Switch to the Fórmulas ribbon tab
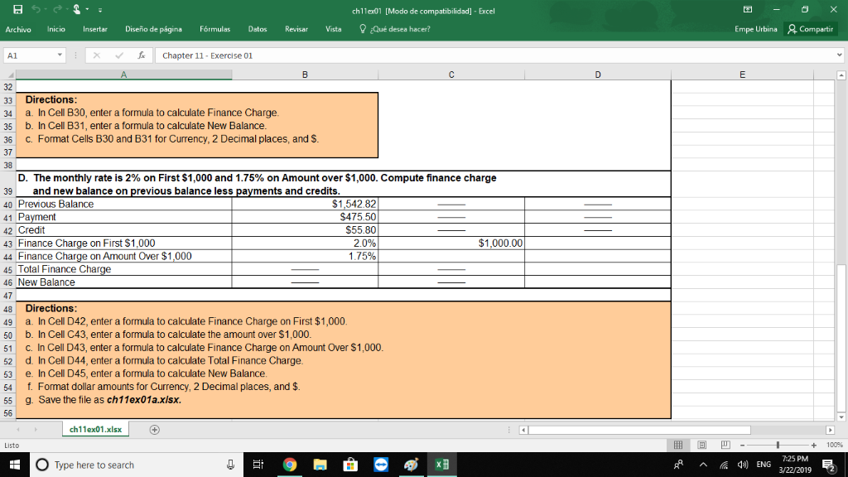This screenshot has height=477, width=848. (x=214, y=28)
